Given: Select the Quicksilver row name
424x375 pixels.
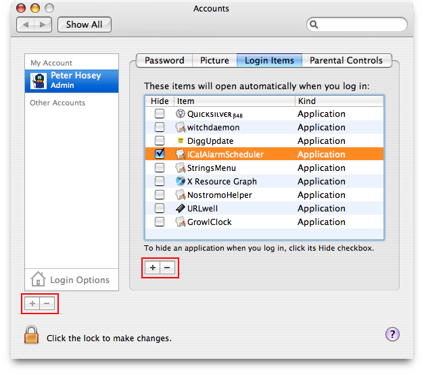Looking at the screenshot, I should tap(215, 114).
